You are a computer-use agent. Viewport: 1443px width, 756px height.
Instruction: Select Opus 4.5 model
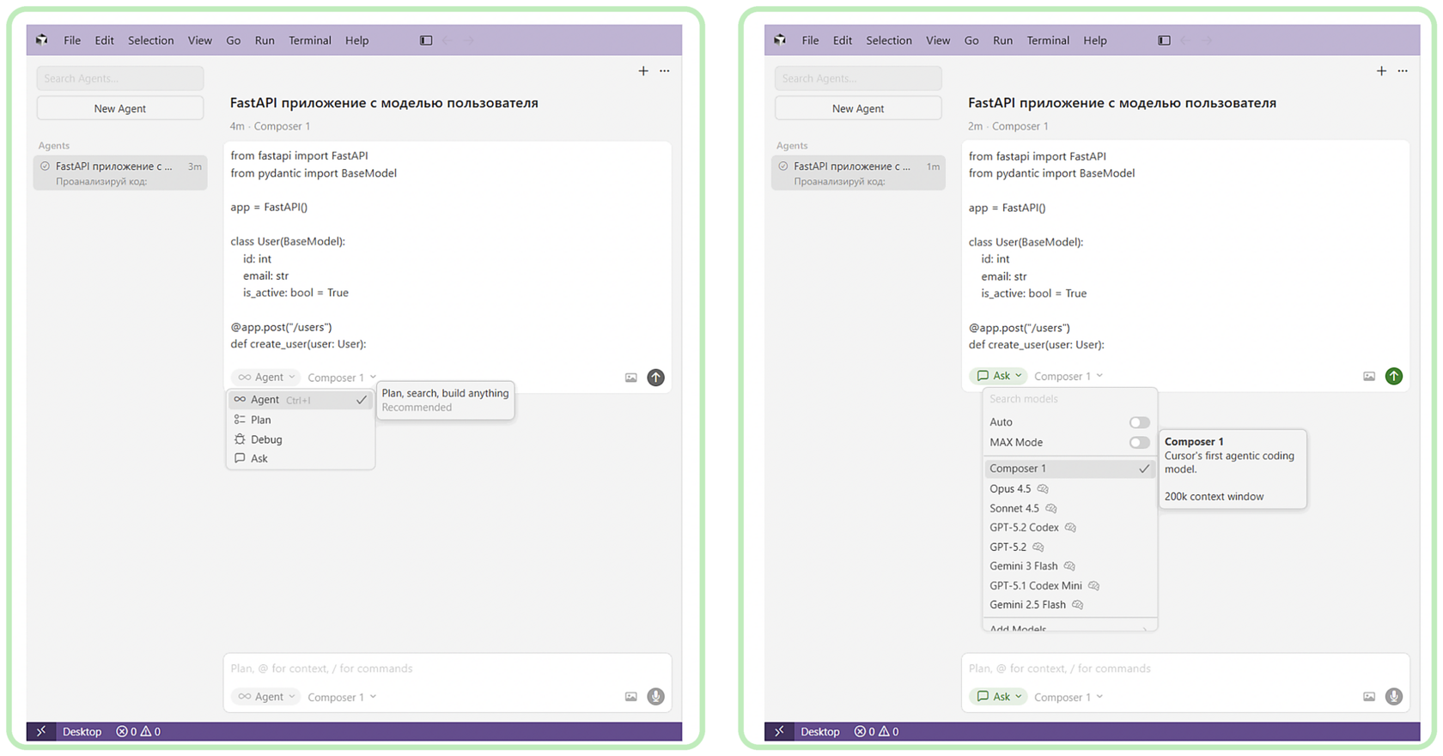[x=1069, y=489]
